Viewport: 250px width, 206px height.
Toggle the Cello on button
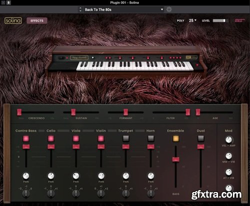(51, 138)
